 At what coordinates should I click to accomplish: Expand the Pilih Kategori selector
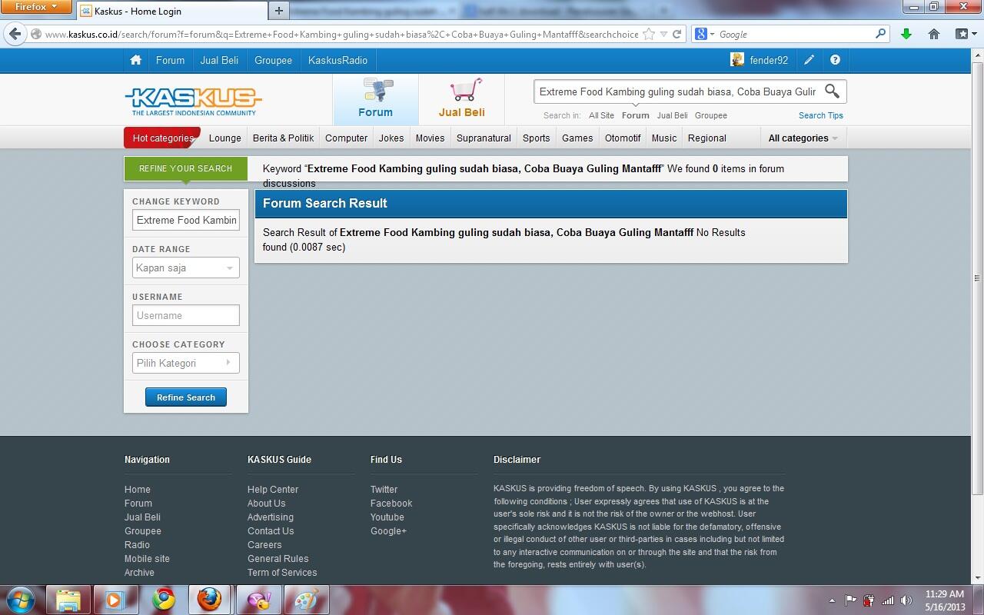[185, 363]
